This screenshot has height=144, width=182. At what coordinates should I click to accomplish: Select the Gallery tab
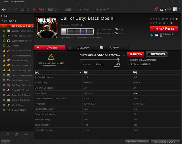pyautogui.click(x=113, y=48)
